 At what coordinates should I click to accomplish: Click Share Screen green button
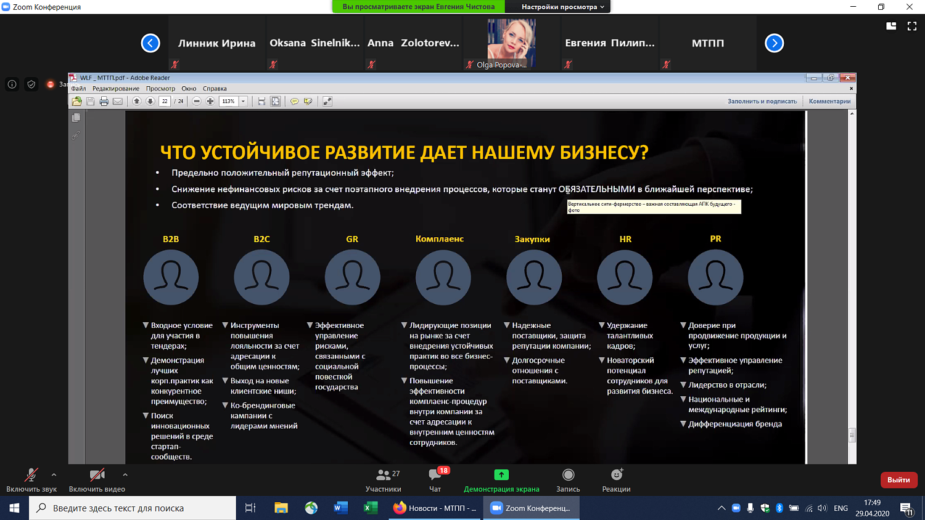501,481
